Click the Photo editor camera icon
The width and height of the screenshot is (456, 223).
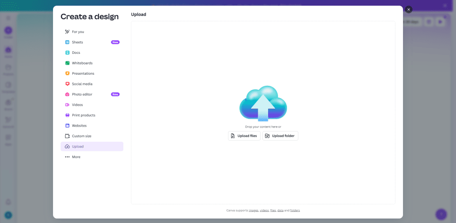click(x=67, y=94)
